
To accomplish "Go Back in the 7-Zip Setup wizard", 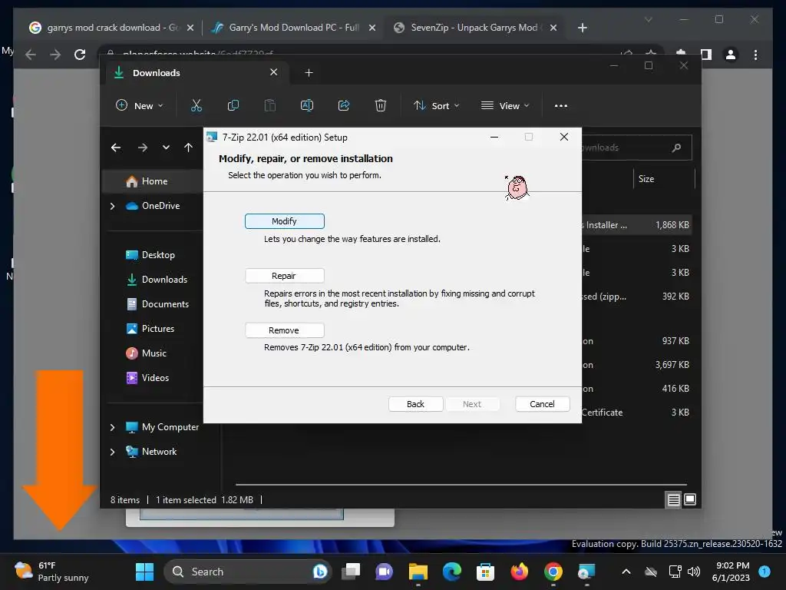I will click(x=415, y=404).
